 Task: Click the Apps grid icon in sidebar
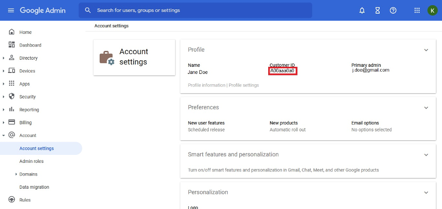click(x=11, y=84)
